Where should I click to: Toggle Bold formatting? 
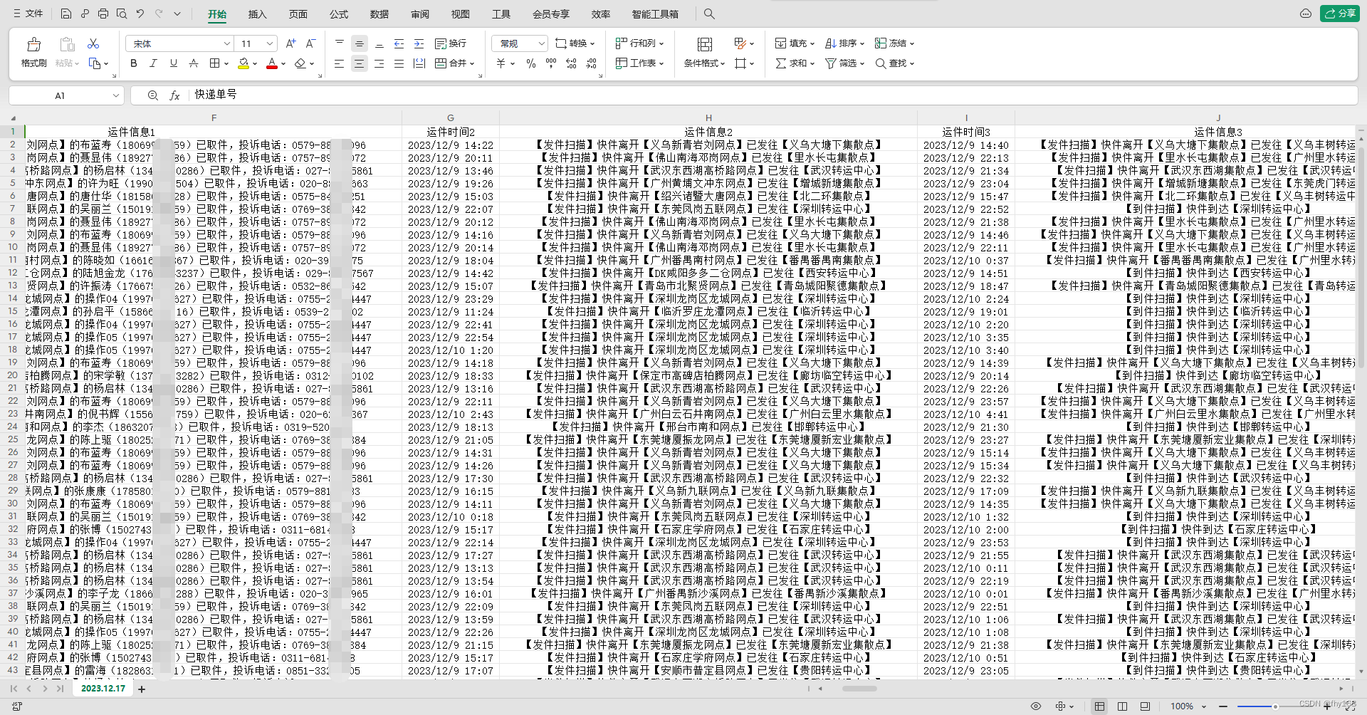click(x=134, y=63)
